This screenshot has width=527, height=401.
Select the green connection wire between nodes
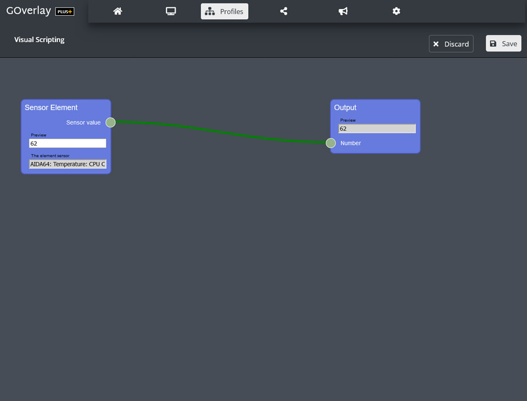[x=221, y=131]
